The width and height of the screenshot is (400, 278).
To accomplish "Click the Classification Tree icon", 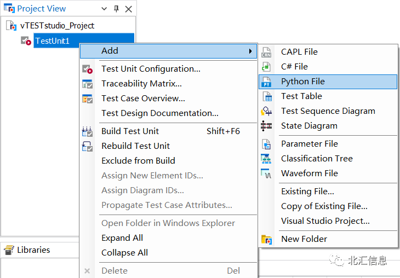I will click(x=266, y=159).
